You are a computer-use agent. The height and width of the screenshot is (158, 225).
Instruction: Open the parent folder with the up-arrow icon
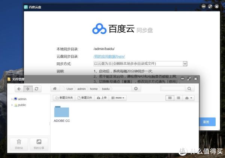tap(136, 89)
